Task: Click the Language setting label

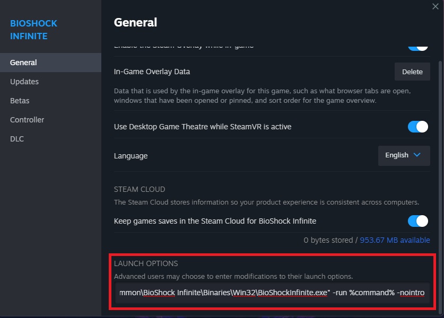Action: [x=130, y=156]
